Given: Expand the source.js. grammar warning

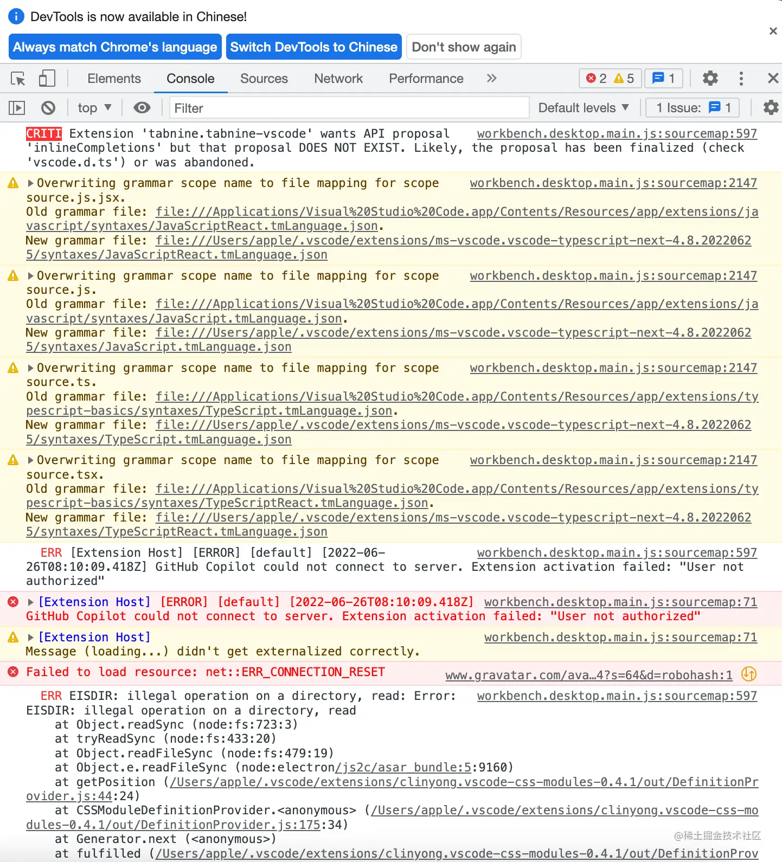Looking at the screenshot, I should (x=30, y=276).
